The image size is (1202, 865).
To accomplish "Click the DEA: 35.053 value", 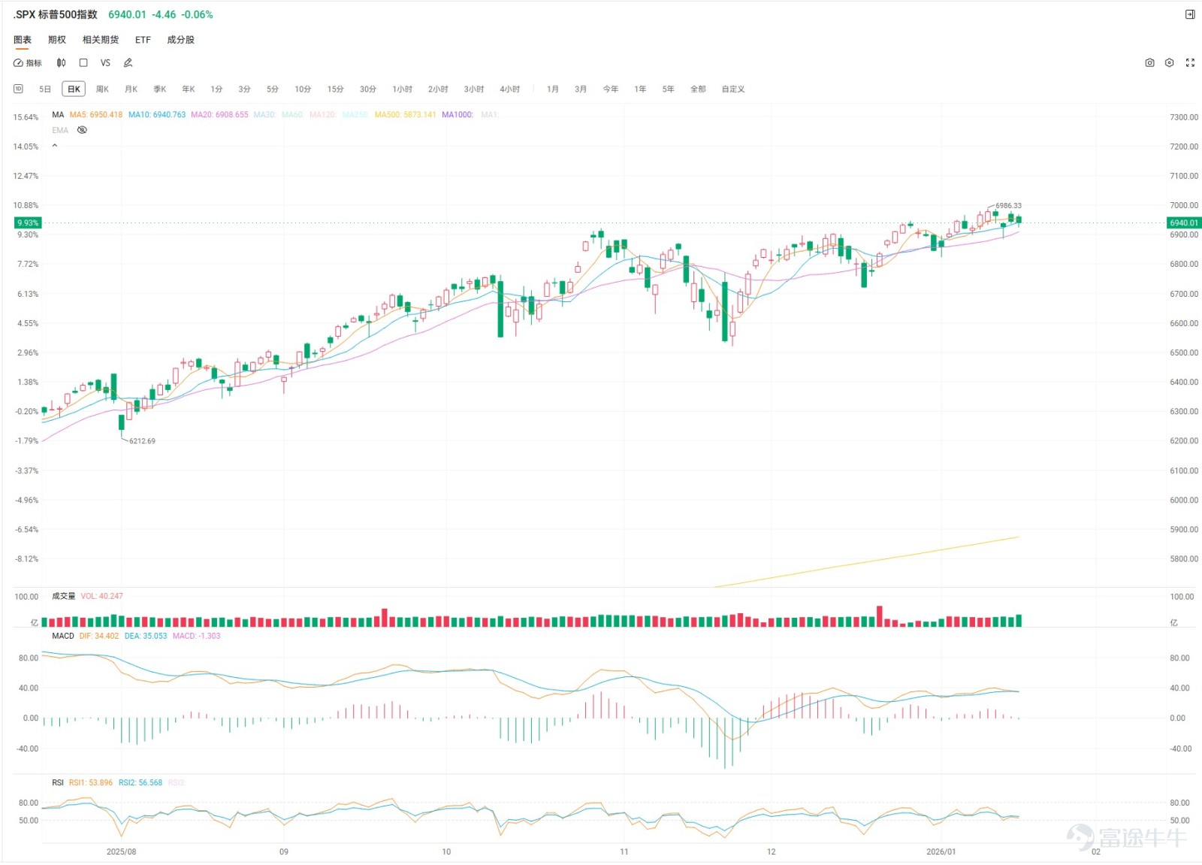I will pos(146,636).
